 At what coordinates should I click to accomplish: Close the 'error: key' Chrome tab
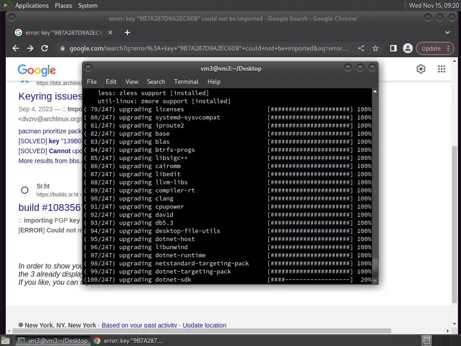110,32
